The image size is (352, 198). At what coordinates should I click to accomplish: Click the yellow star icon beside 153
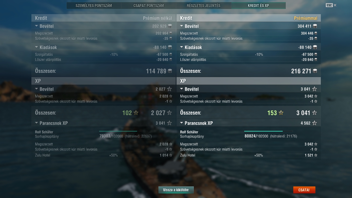[x=281, y=113]
